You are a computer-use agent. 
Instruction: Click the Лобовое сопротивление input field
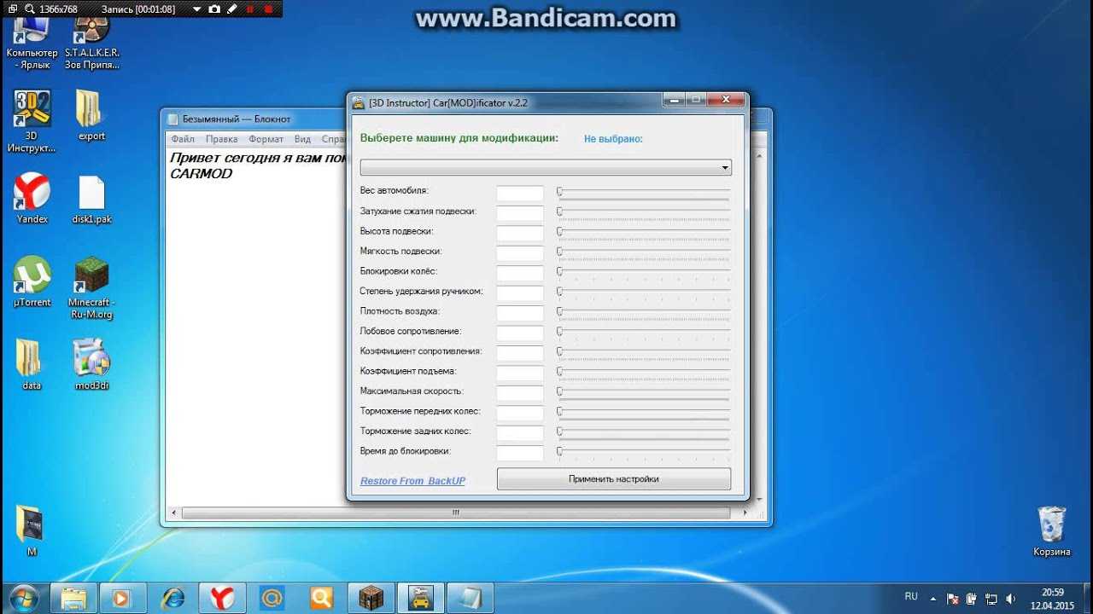click(520, 333)
